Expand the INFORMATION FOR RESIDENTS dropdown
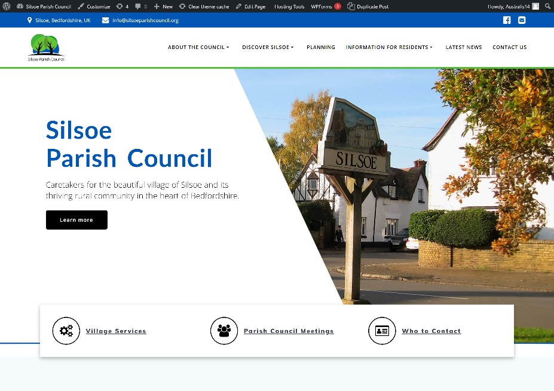Image resolution: width=554 pixels, height=391 pixels. pos(388,47)
